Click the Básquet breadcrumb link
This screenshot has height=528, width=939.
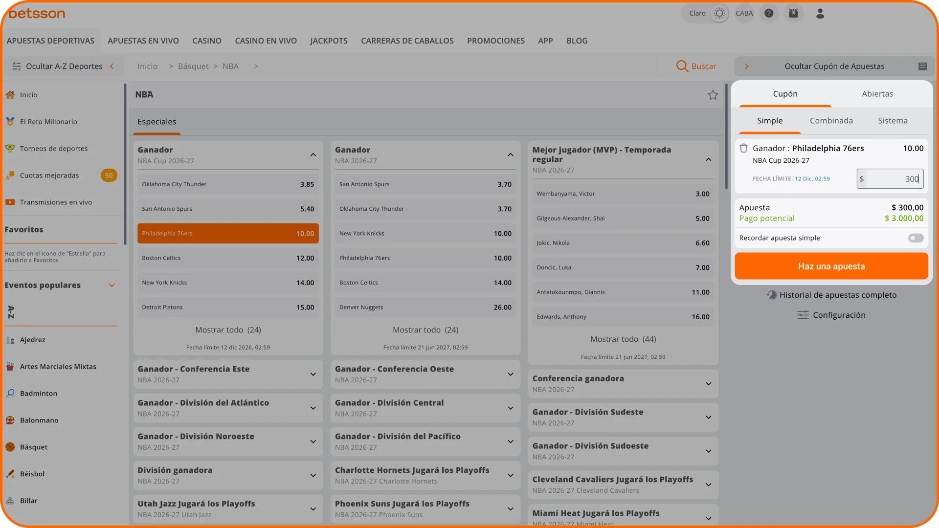[193, 66]
